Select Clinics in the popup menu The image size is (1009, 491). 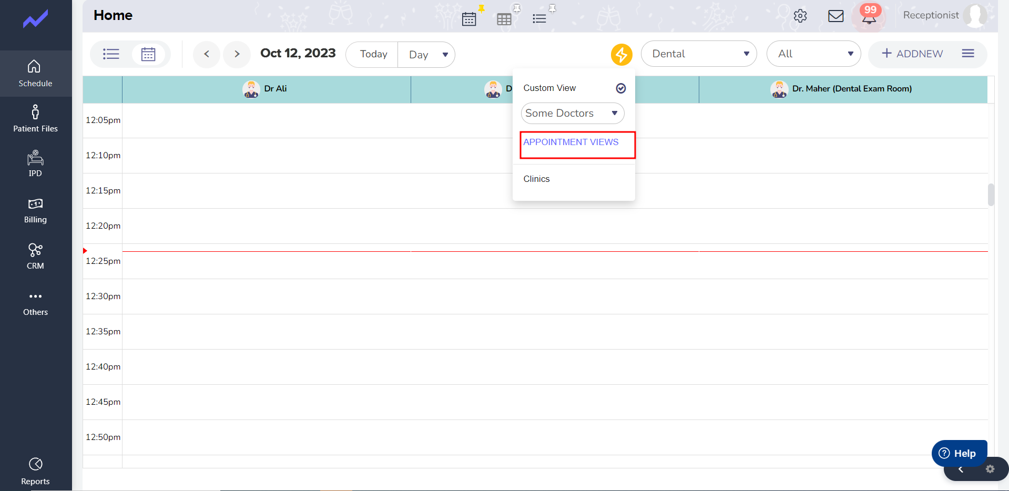pyautogui.click(x=536, y=179)
